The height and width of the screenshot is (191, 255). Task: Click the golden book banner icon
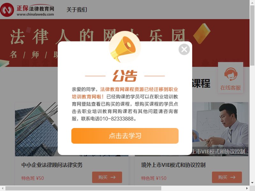pyautogui.click(x=202, y=34)
